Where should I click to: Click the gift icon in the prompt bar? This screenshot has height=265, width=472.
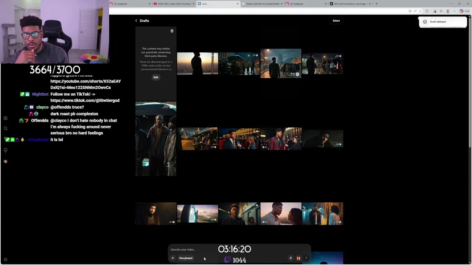298,258
